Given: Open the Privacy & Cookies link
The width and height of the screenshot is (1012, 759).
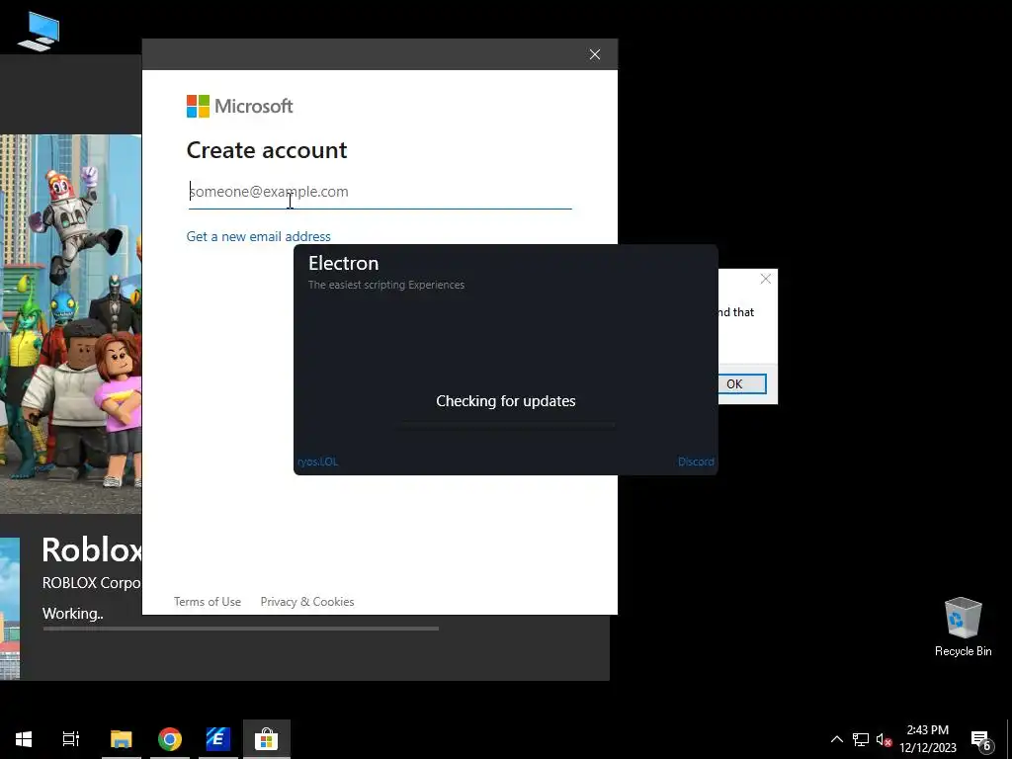Looking at the screenshot, I should click(x=307, y=602).
